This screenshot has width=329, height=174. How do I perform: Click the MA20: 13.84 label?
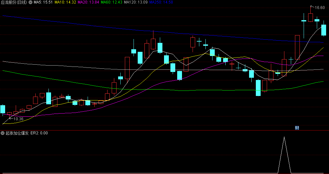click(x=89, y=2)
